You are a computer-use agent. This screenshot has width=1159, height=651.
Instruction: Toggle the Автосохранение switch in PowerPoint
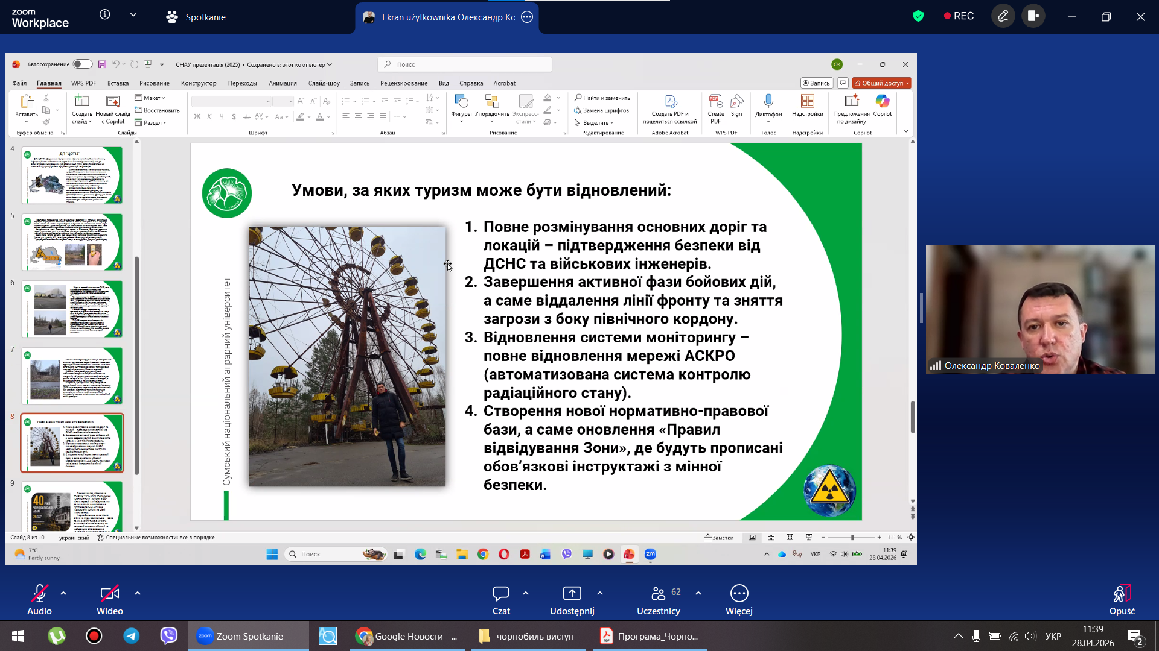coord(83,64)
